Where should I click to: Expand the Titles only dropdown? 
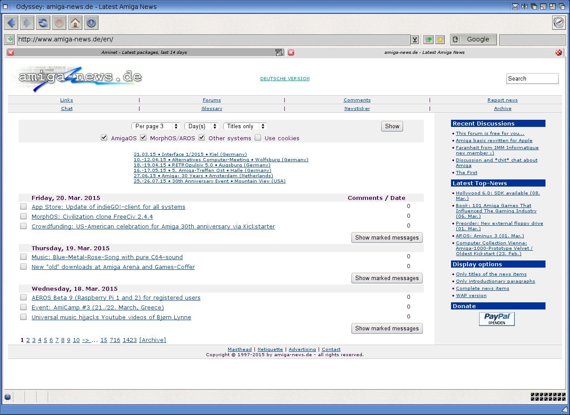click(245, 126)
